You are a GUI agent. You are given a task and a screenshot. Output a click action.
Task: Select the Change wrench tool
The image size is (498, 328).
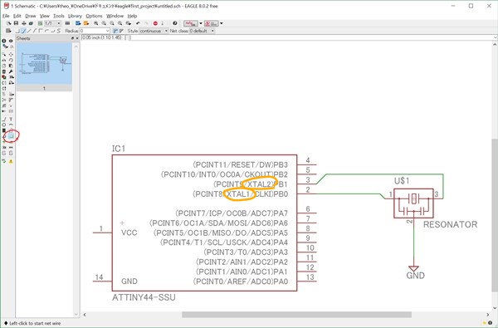pos(11,71)
